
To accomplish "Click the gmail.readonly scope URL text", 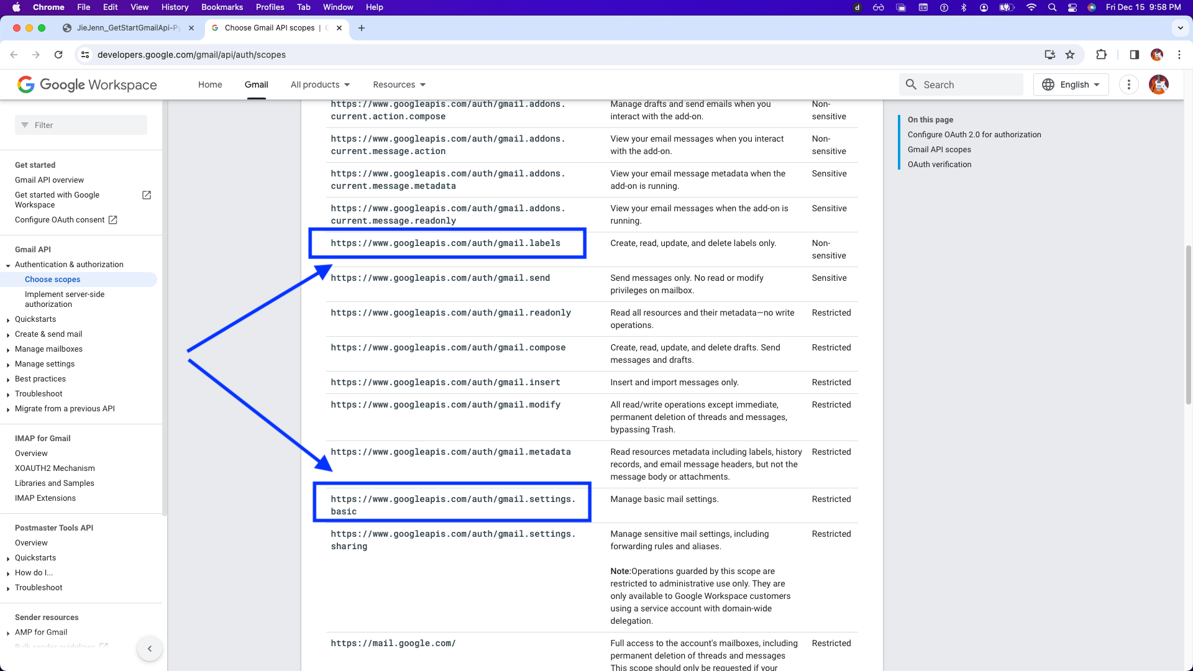I will (x=450, y=313).
